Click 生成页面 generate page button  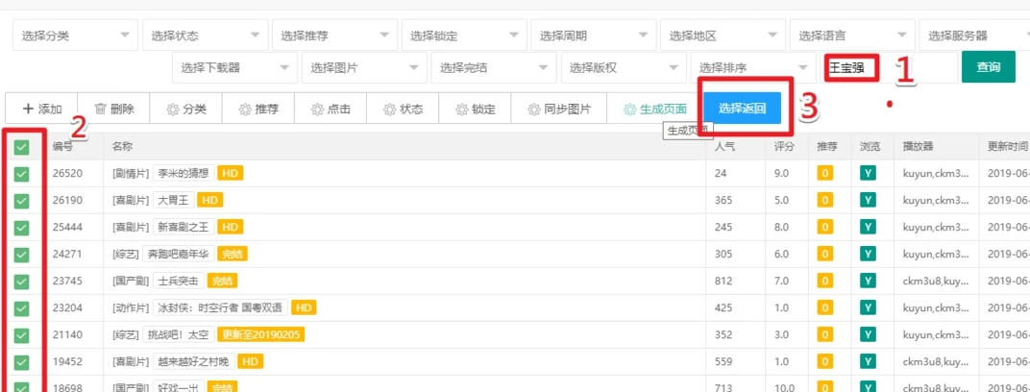coord(654,109)
